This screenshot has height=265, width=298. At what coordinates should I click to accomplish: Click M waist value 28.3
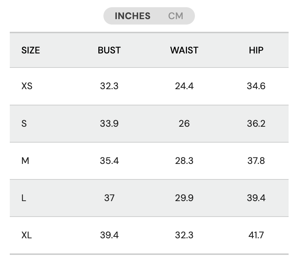pyautogui.click(x=184, y=161)
